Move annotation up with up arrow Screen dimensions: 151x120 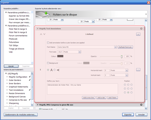(x=41, y=34)
